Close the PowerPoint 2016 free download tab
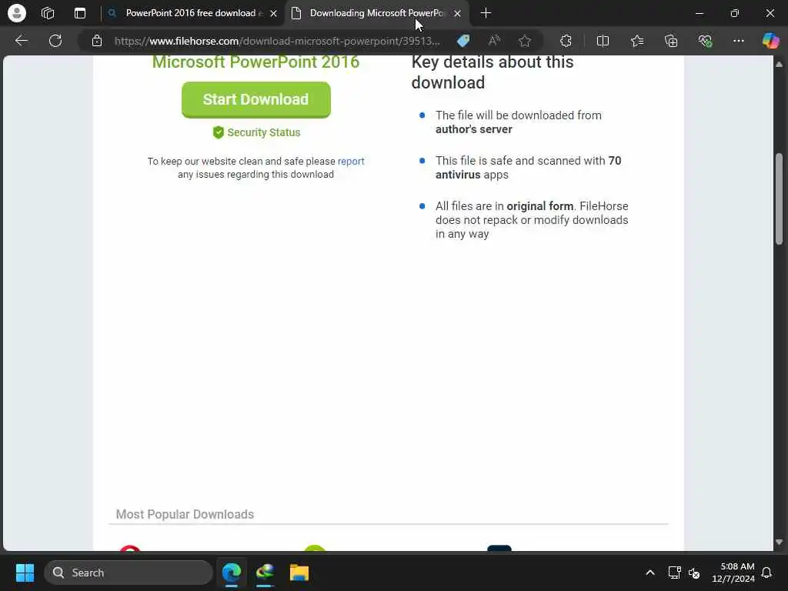This screenshot has height=591, width=788. click(273, 14)
